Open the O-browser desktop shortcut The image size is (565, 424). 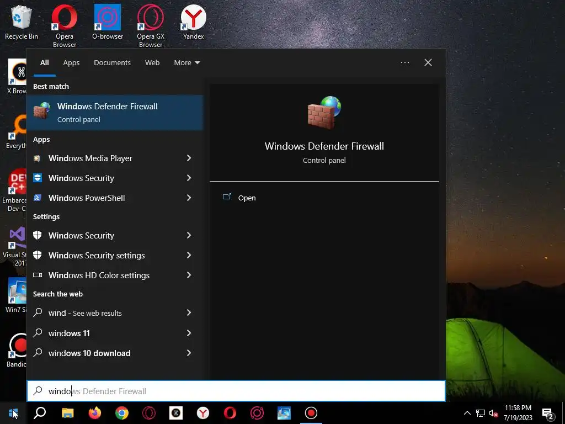[x=108, y=22]
